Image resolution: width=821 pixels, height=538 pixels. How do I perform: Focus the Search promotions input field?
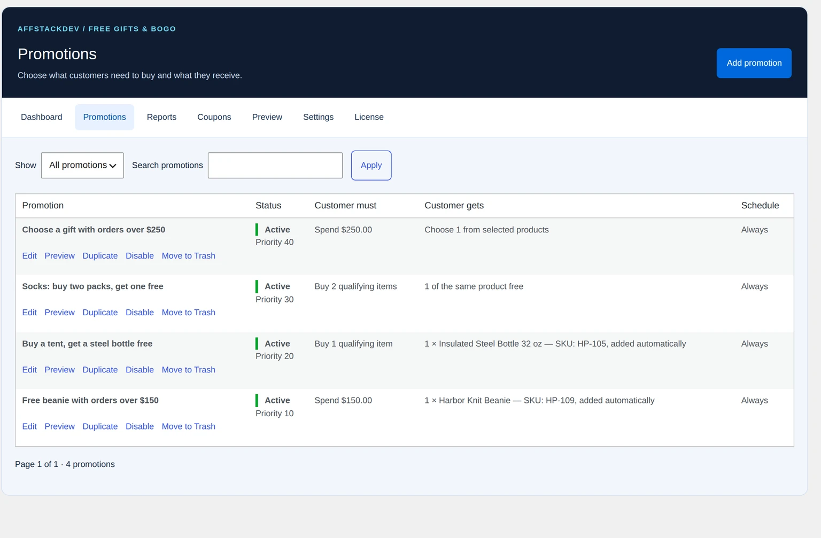click(275, 166)
